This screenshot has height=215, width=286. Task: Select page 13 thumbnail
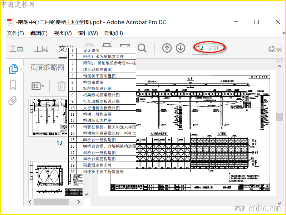(x=48, y=118)
